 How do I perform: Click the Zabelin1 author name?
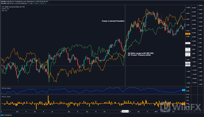pos(4,1)
